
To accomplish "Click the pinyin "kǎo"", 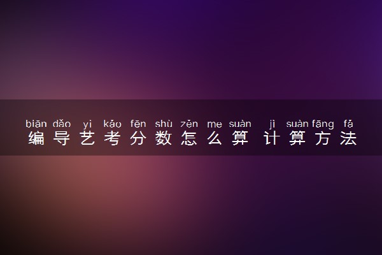I will pyautogui.click(x=112, y=124).
